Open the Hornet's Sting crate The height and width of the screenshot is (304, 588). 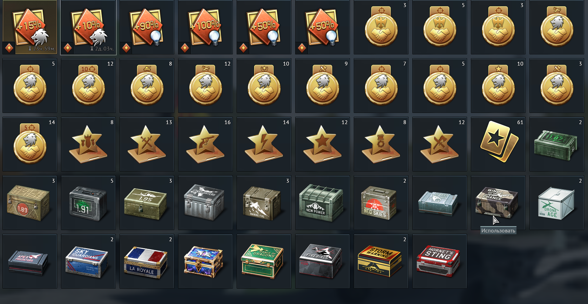440,261
